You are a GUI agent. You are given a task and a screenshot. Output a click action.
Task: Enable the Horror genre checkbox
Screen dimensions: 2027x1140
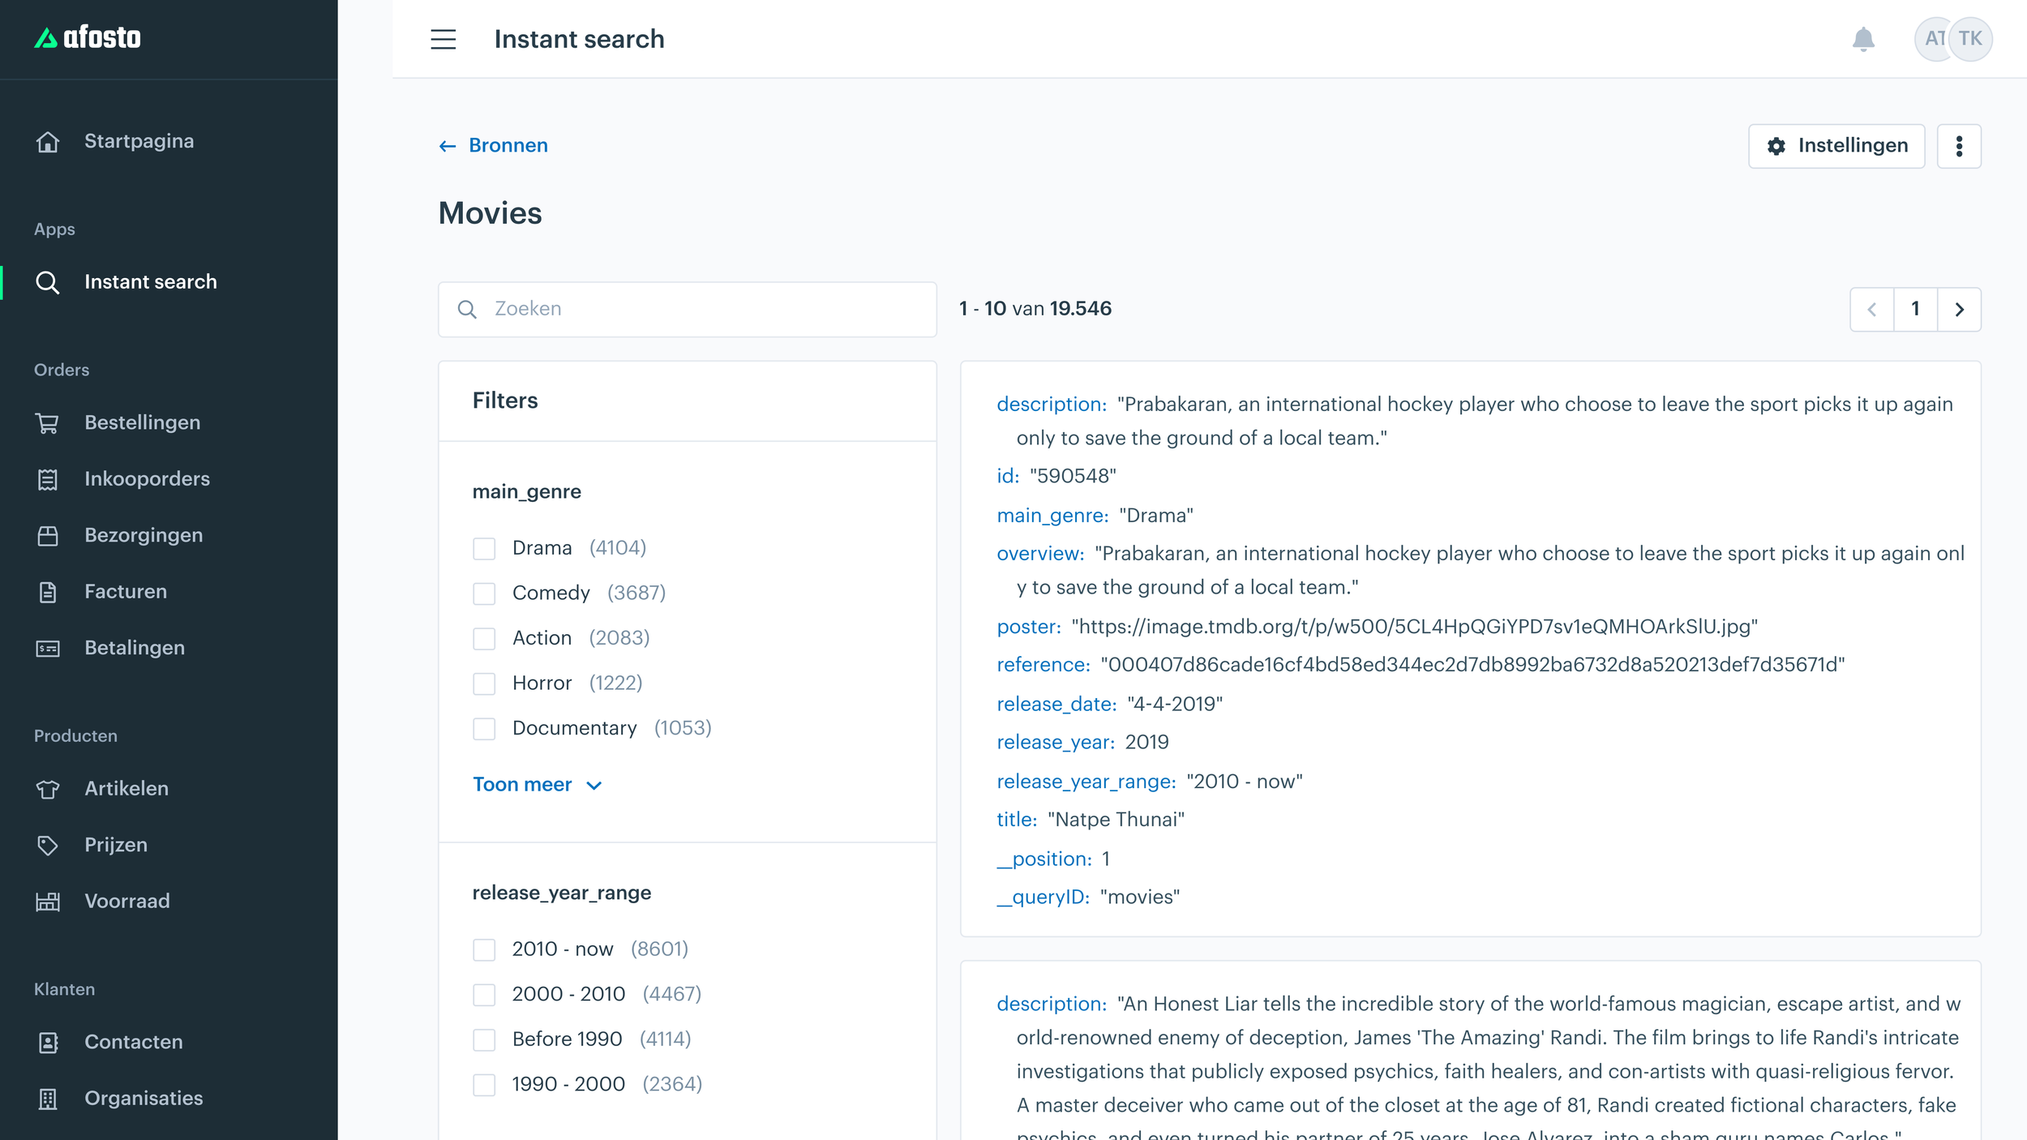[x=484, y=684]
